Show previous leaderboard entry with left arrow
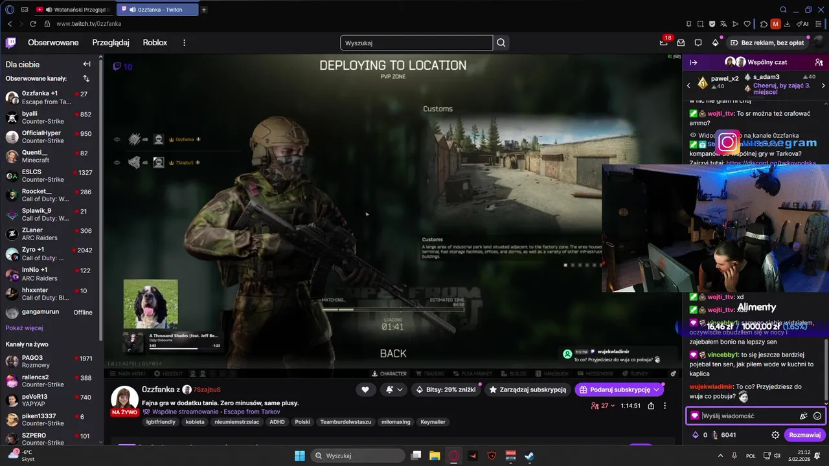 click(x=688, y=85)
